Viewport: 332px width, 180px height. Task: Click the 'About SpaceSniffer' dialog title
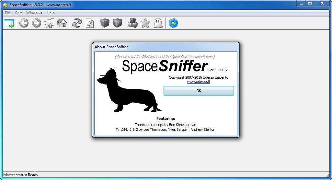click(x=111, y=47)
